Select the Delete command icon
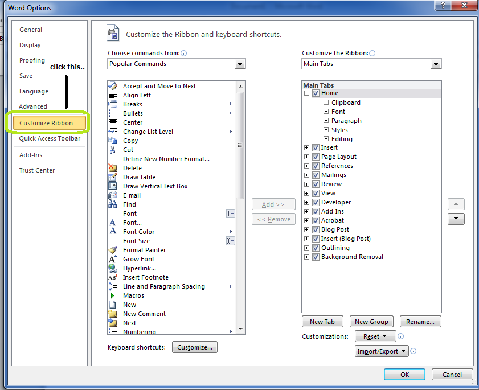479x390 pixels. (x=113, y=168)
